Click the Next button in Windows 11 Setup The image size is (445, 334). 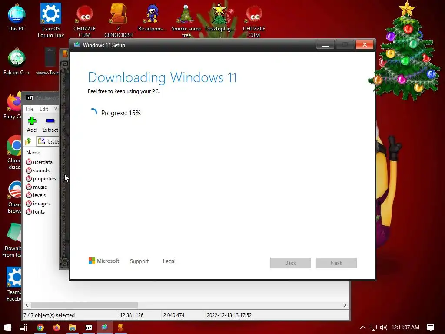coord(336,263)
